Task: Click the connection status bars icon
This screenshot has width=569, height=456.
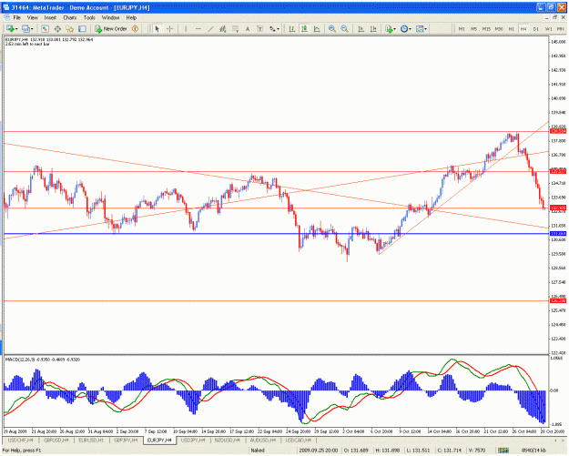Action: (x=503, y=451)
